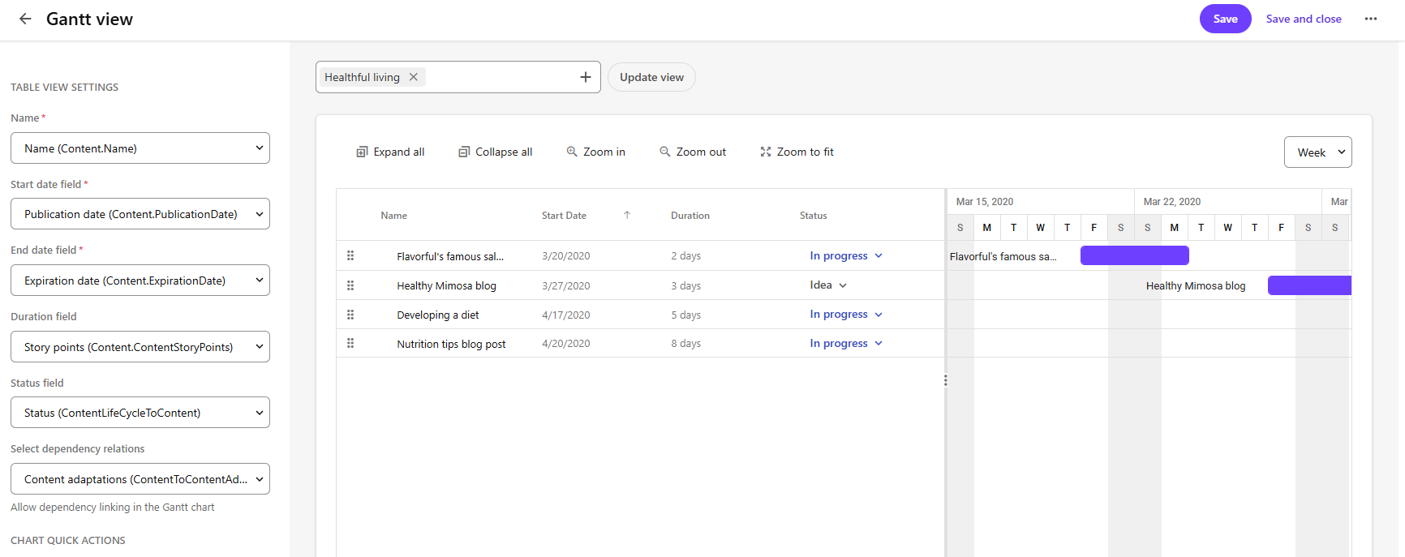Remove the Healthful living tag

point(414,77)
